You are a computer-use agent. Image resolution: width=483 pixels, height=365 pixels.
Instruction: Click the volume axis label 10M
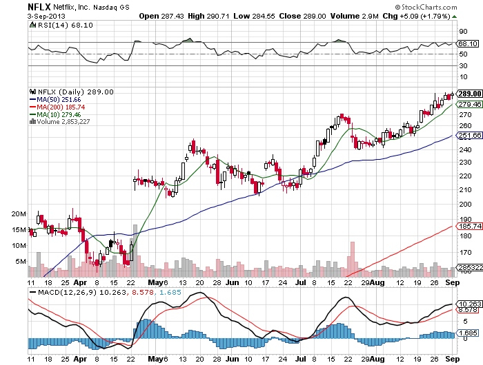pos(19,245)
